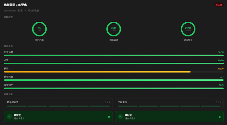Click the 获赞用户 progress bar
Image resolution: width=227 pixels, height=125 pixels.
pos(114,88)
